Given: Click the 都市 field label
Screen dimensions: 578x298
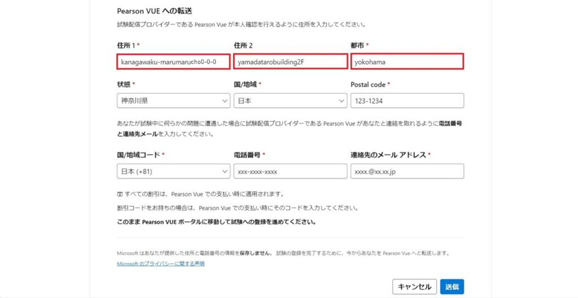Looking at the screenshot, I should click(x=357, y=45).
